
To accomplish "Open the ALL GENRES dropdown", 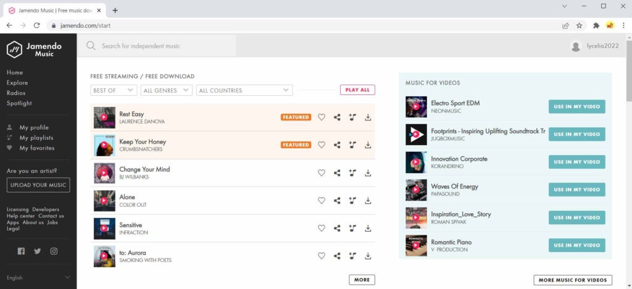I will [x=167, y=90].
